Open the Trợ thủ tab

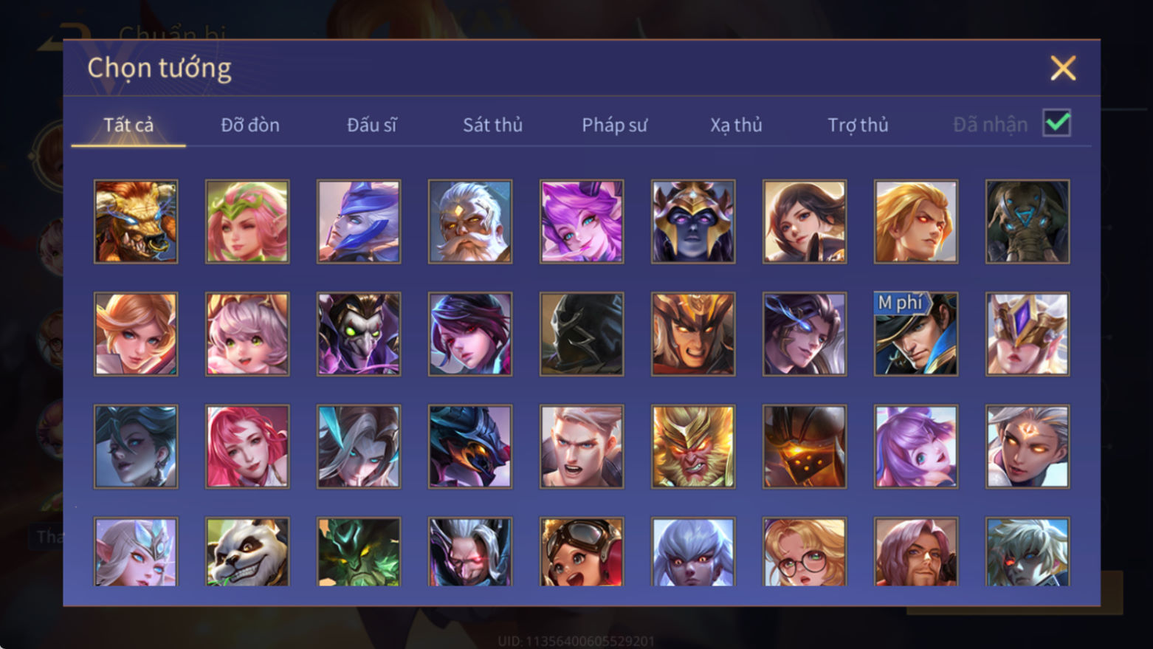[x=858, y=125]
